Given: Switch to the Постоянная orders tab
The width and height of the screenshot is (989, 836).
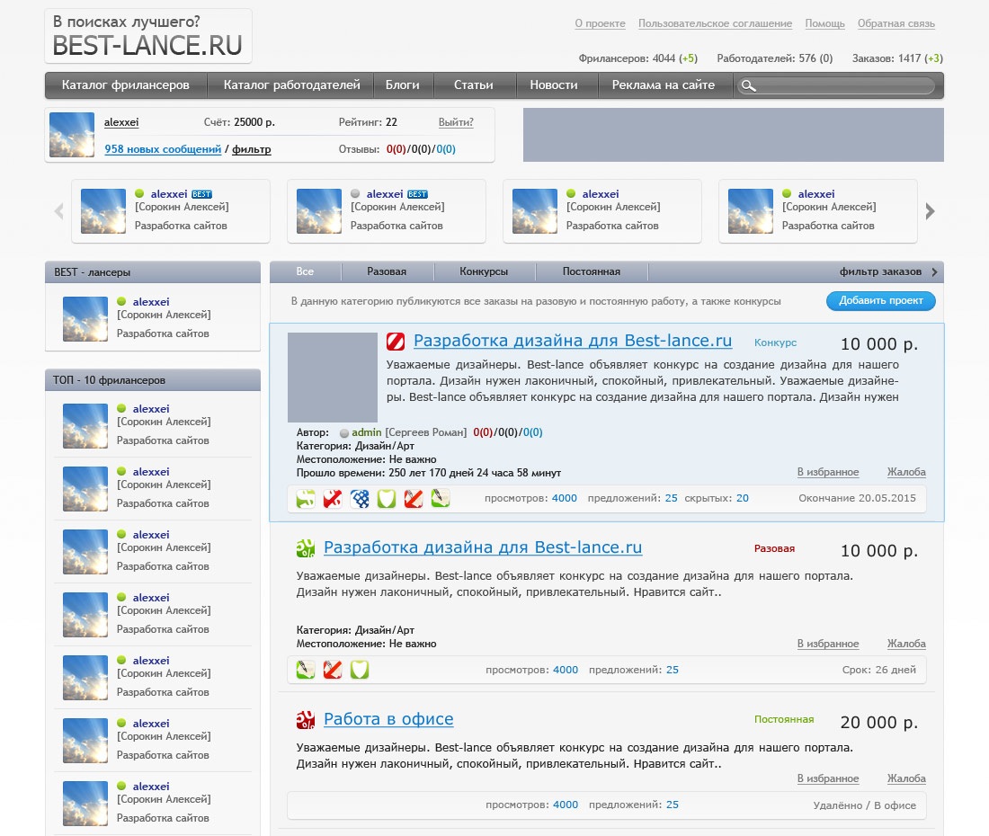Looking at the screenshot, I should [592, 271].
